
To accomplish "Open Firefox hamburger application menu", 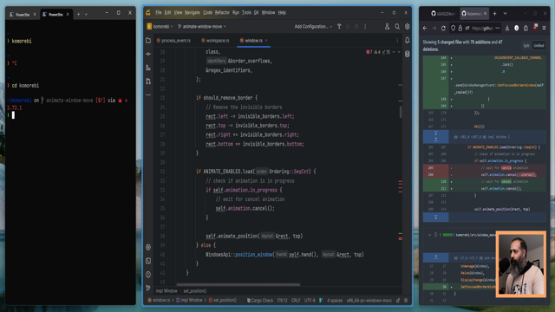I will pos(544,28).
